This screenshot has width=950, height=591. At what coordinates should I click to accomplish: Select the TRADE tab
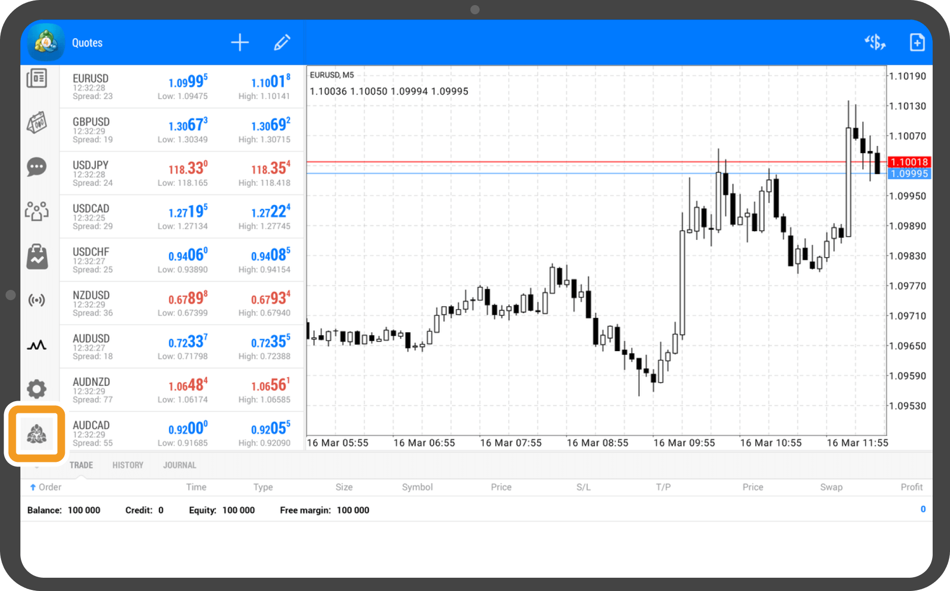pos(81,465)
